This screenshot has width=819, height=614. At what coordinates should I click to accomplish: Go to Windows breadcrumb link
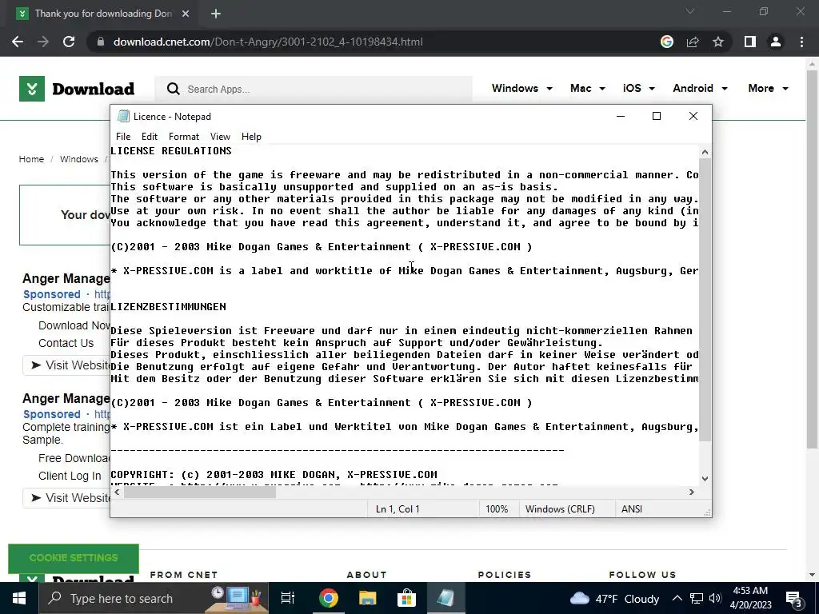(x=79, y=159)
